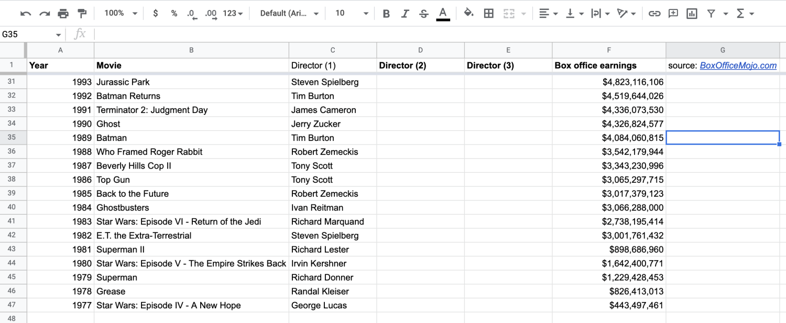Image resolution: width=786 pixels, height=323 pixels.
Task: Select the 'Beverly Hills Cop II' cell
Action: (191, 166)
